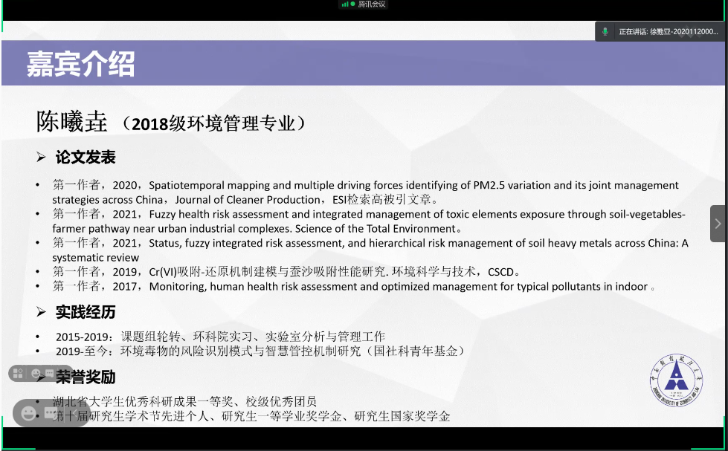Select the presenter name 陈曦垚
Image resolution: width=728 pixels, height=451 pixels.
(x=72, y=123)
